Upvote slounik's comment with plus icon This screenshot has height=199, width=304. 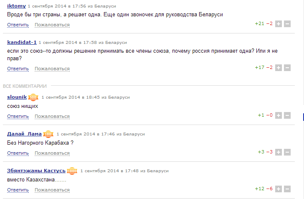point(279,115)
